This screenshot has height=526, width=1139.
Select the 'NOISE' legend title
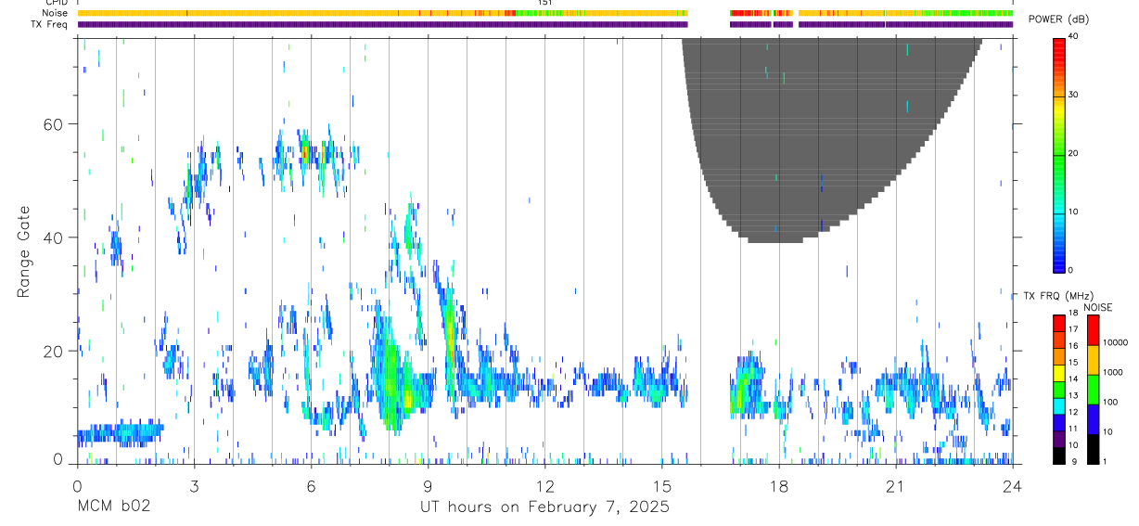[x=1097, y=307]
